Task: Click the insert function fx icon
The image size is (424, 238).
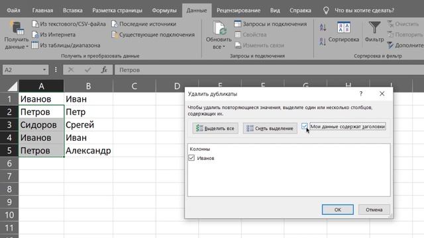Action: tap(104, 70)
